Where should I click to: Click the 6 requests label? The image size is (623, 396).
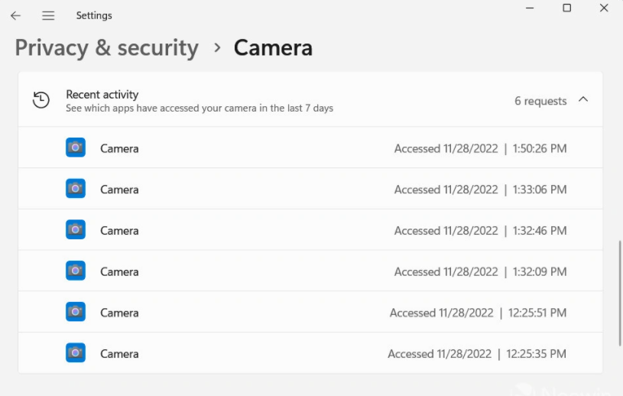540,101
